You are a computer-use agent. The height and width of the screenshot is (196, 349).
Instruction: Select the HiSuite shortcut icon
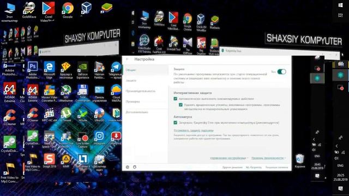click(x=82, y=115)
